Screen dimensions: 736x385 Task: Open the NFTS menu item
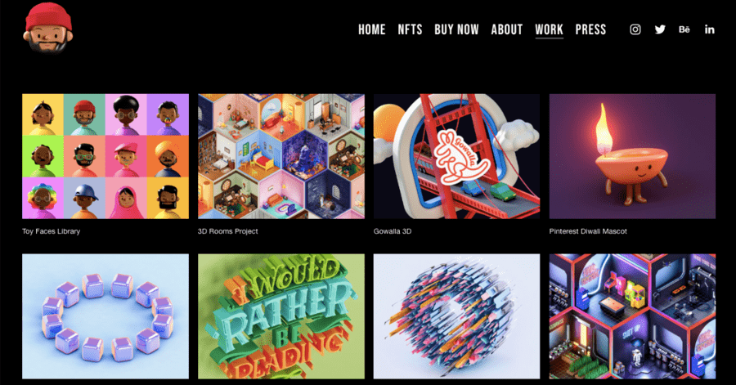point(410,29)
